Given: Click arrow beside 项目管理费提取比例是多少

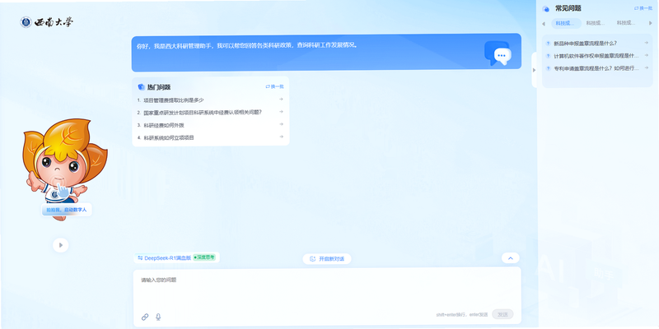Looking at the screenshot, I should click(281, 99).
